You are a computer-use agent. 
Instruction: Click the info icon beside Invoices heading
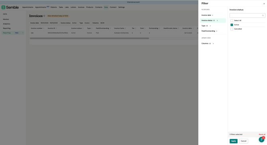[44, 16]
